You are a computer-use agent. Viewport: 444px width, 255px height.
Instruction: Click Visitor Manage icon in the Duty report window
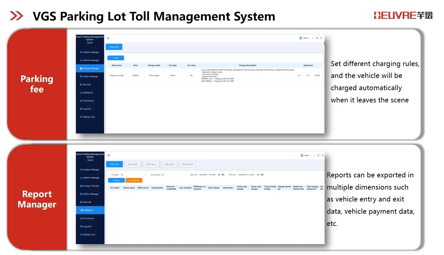tap(81, 194)
